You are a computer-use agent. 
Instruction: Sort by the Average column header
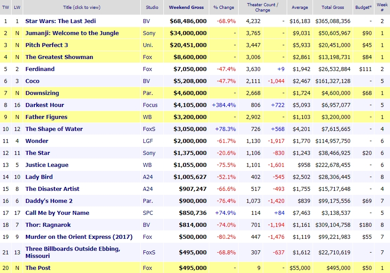point(300,7)
